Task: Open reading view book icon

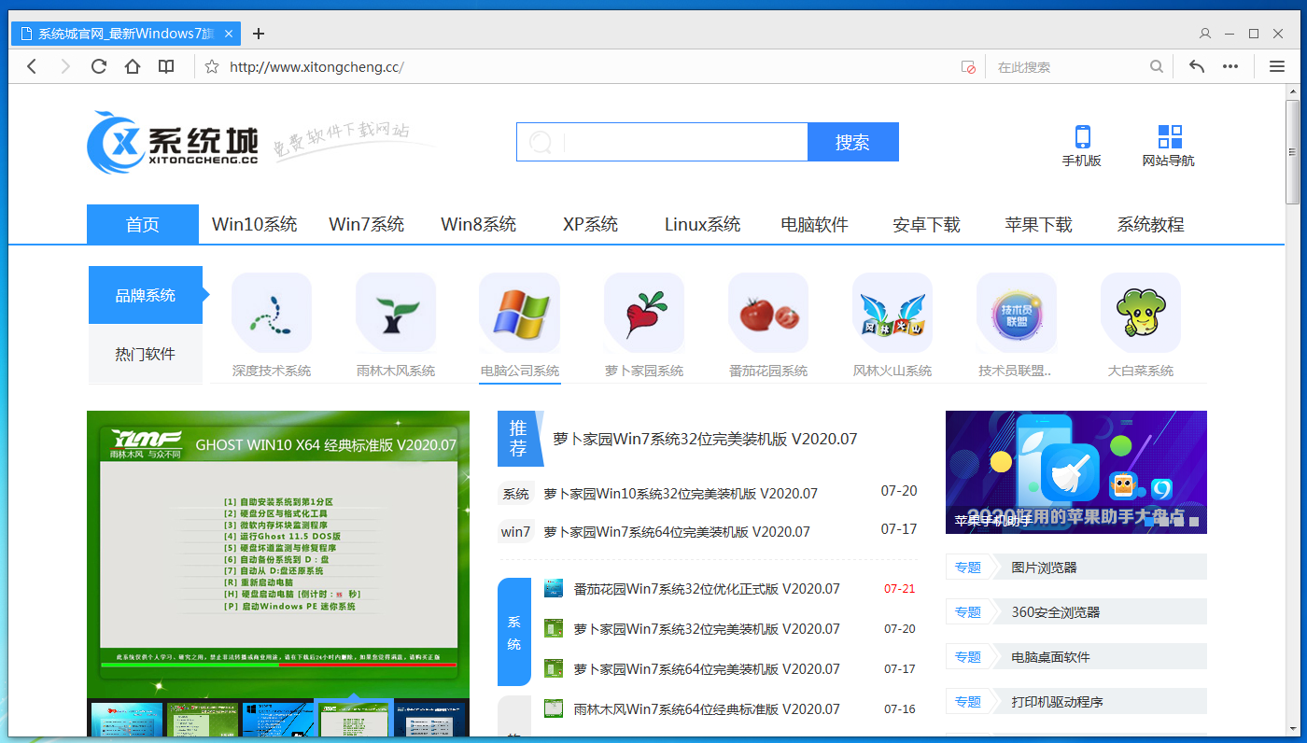Action: pyautogui.click(x=166, y=66)
